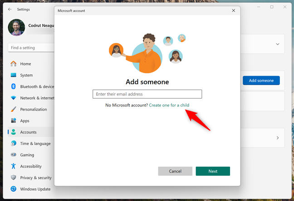
Task: Open Accessibility settings
Action: tap(31, 166)
